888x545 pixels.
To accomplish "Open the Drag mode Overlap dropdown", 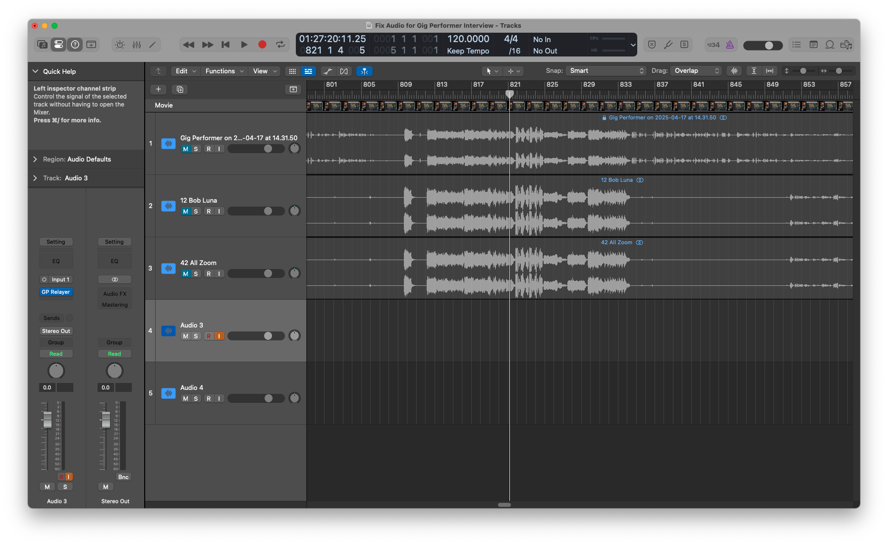I will click(x=696, y=71).
